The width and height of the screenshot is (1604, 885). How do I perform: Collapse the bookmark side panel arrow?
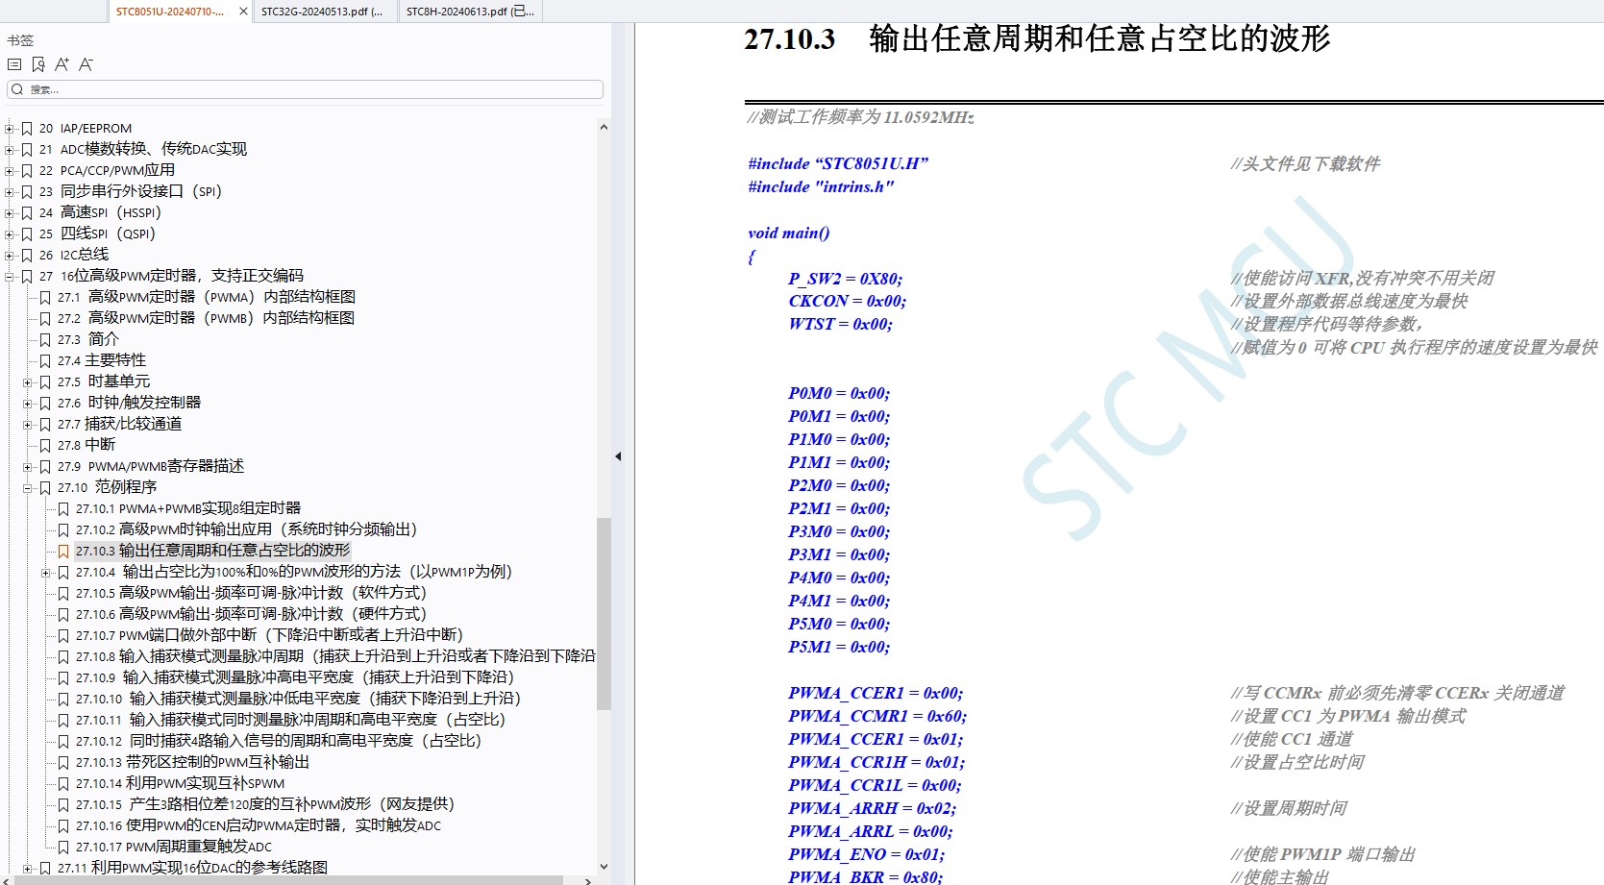618,456
